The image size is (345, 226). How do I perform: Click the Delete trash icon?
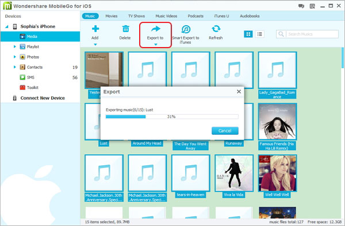click(x=125, y=29)
